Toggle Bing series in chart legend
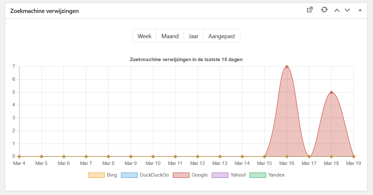 click(x=103, y=175)
